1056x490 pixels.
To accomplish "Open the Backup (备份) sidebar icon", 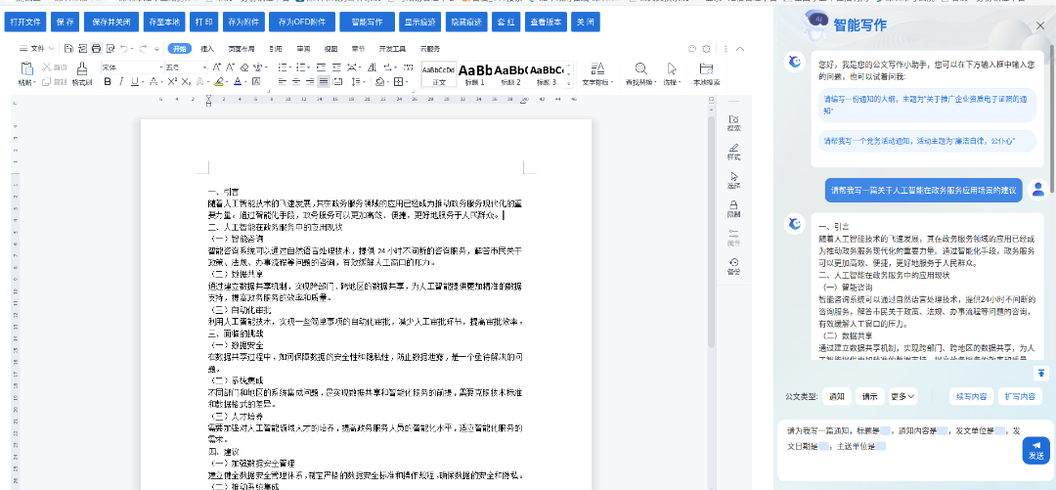I will click(x=733, y=266).
